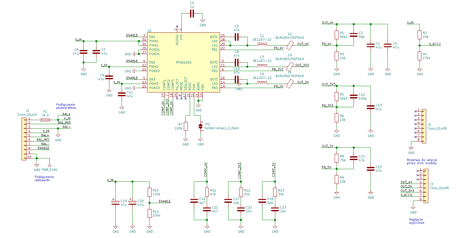This screenshot has height=238, width=456.
Task: Click the R8 75k resistor symbol
Action: click(337, 158)
